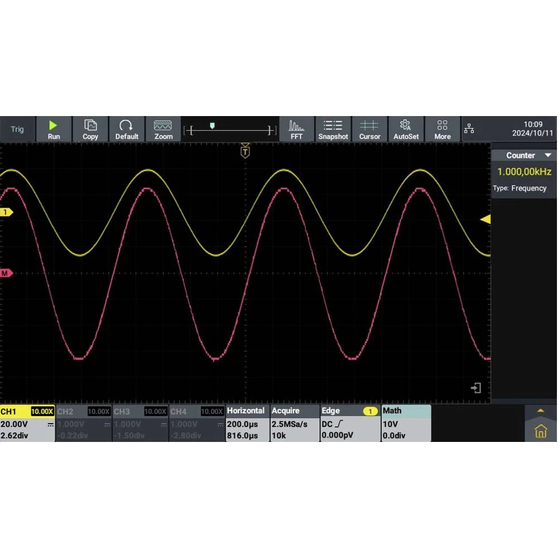Open the FFT spectrum analysis
558x558 pixels.
[x=296, y=129]
